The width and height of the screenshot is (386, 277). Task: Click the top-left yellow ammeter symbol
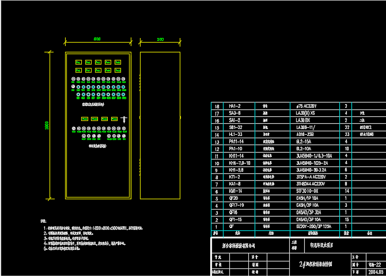click(78, 62)
